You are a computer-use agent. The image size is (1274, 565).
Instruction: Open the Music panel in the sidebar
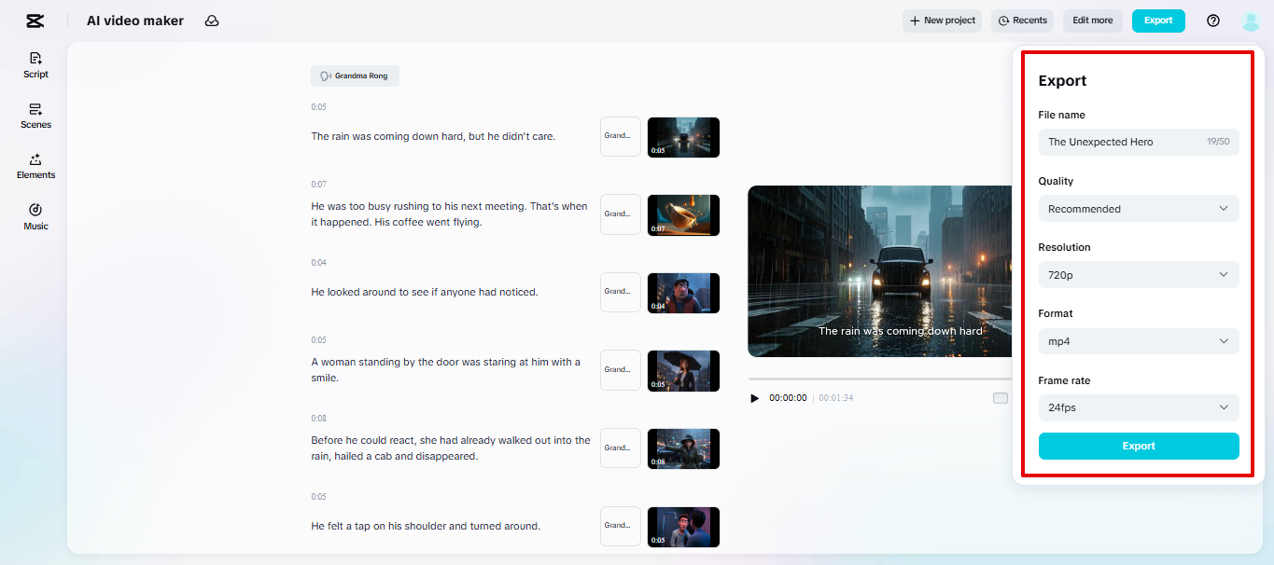pyautogui.click(x=35, y=216)
